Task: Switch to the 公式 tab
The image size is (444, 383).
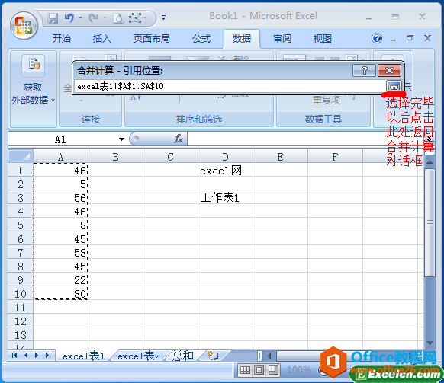Action: (201, 38)
